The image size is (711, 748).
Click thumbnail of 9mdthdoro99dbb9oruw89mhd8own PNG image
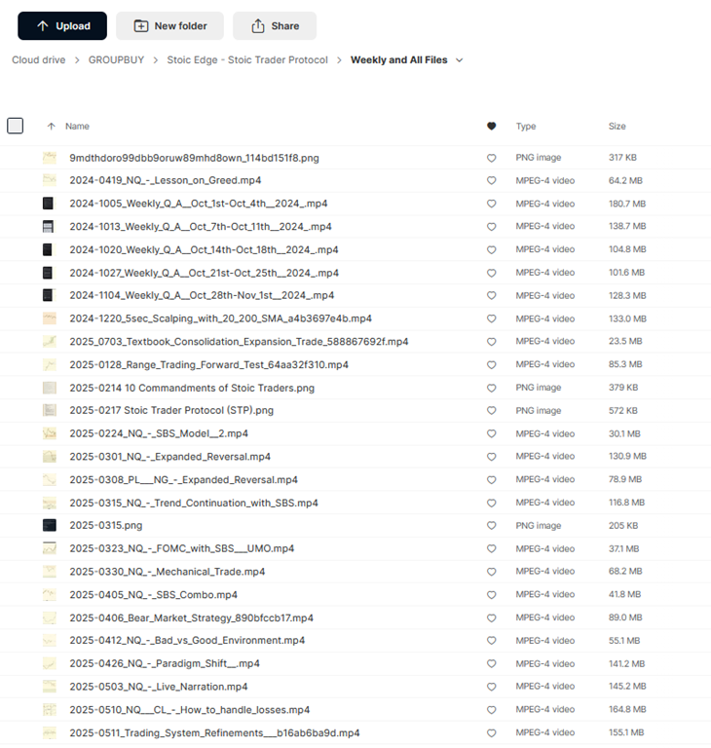click(x=49, y=158)
